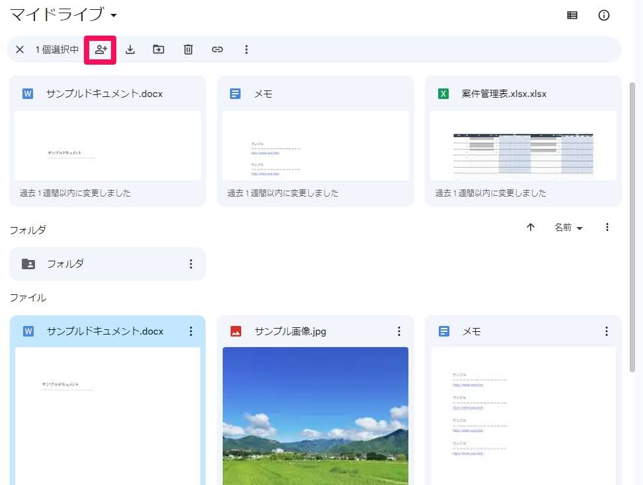Click the move to folder icon
This screenshot has width=643, height=485.
point(159,49)
